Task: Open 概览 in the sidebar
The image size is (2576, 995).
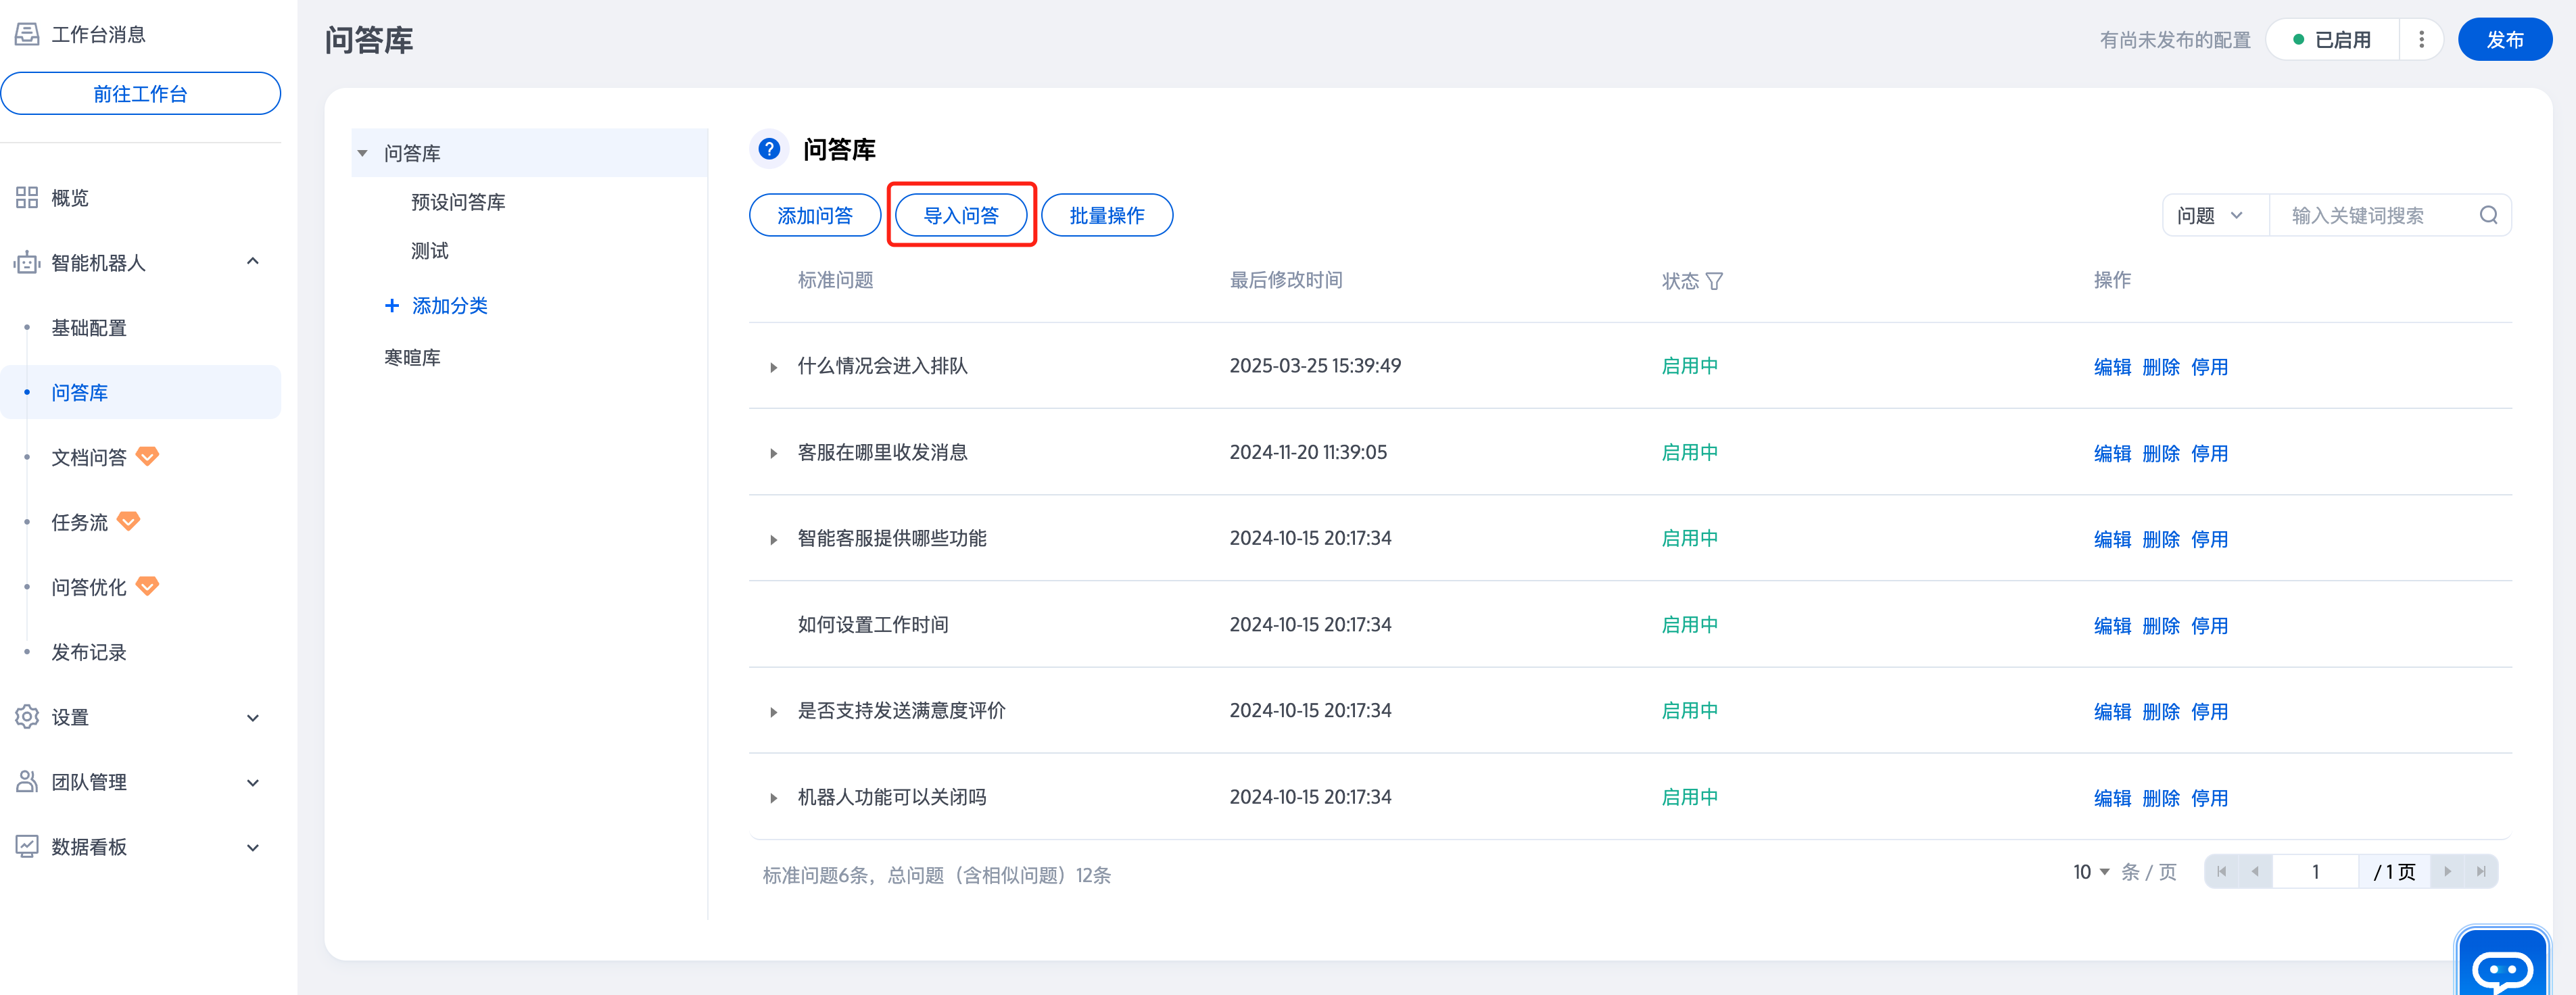Action: (x=70, y=197)
